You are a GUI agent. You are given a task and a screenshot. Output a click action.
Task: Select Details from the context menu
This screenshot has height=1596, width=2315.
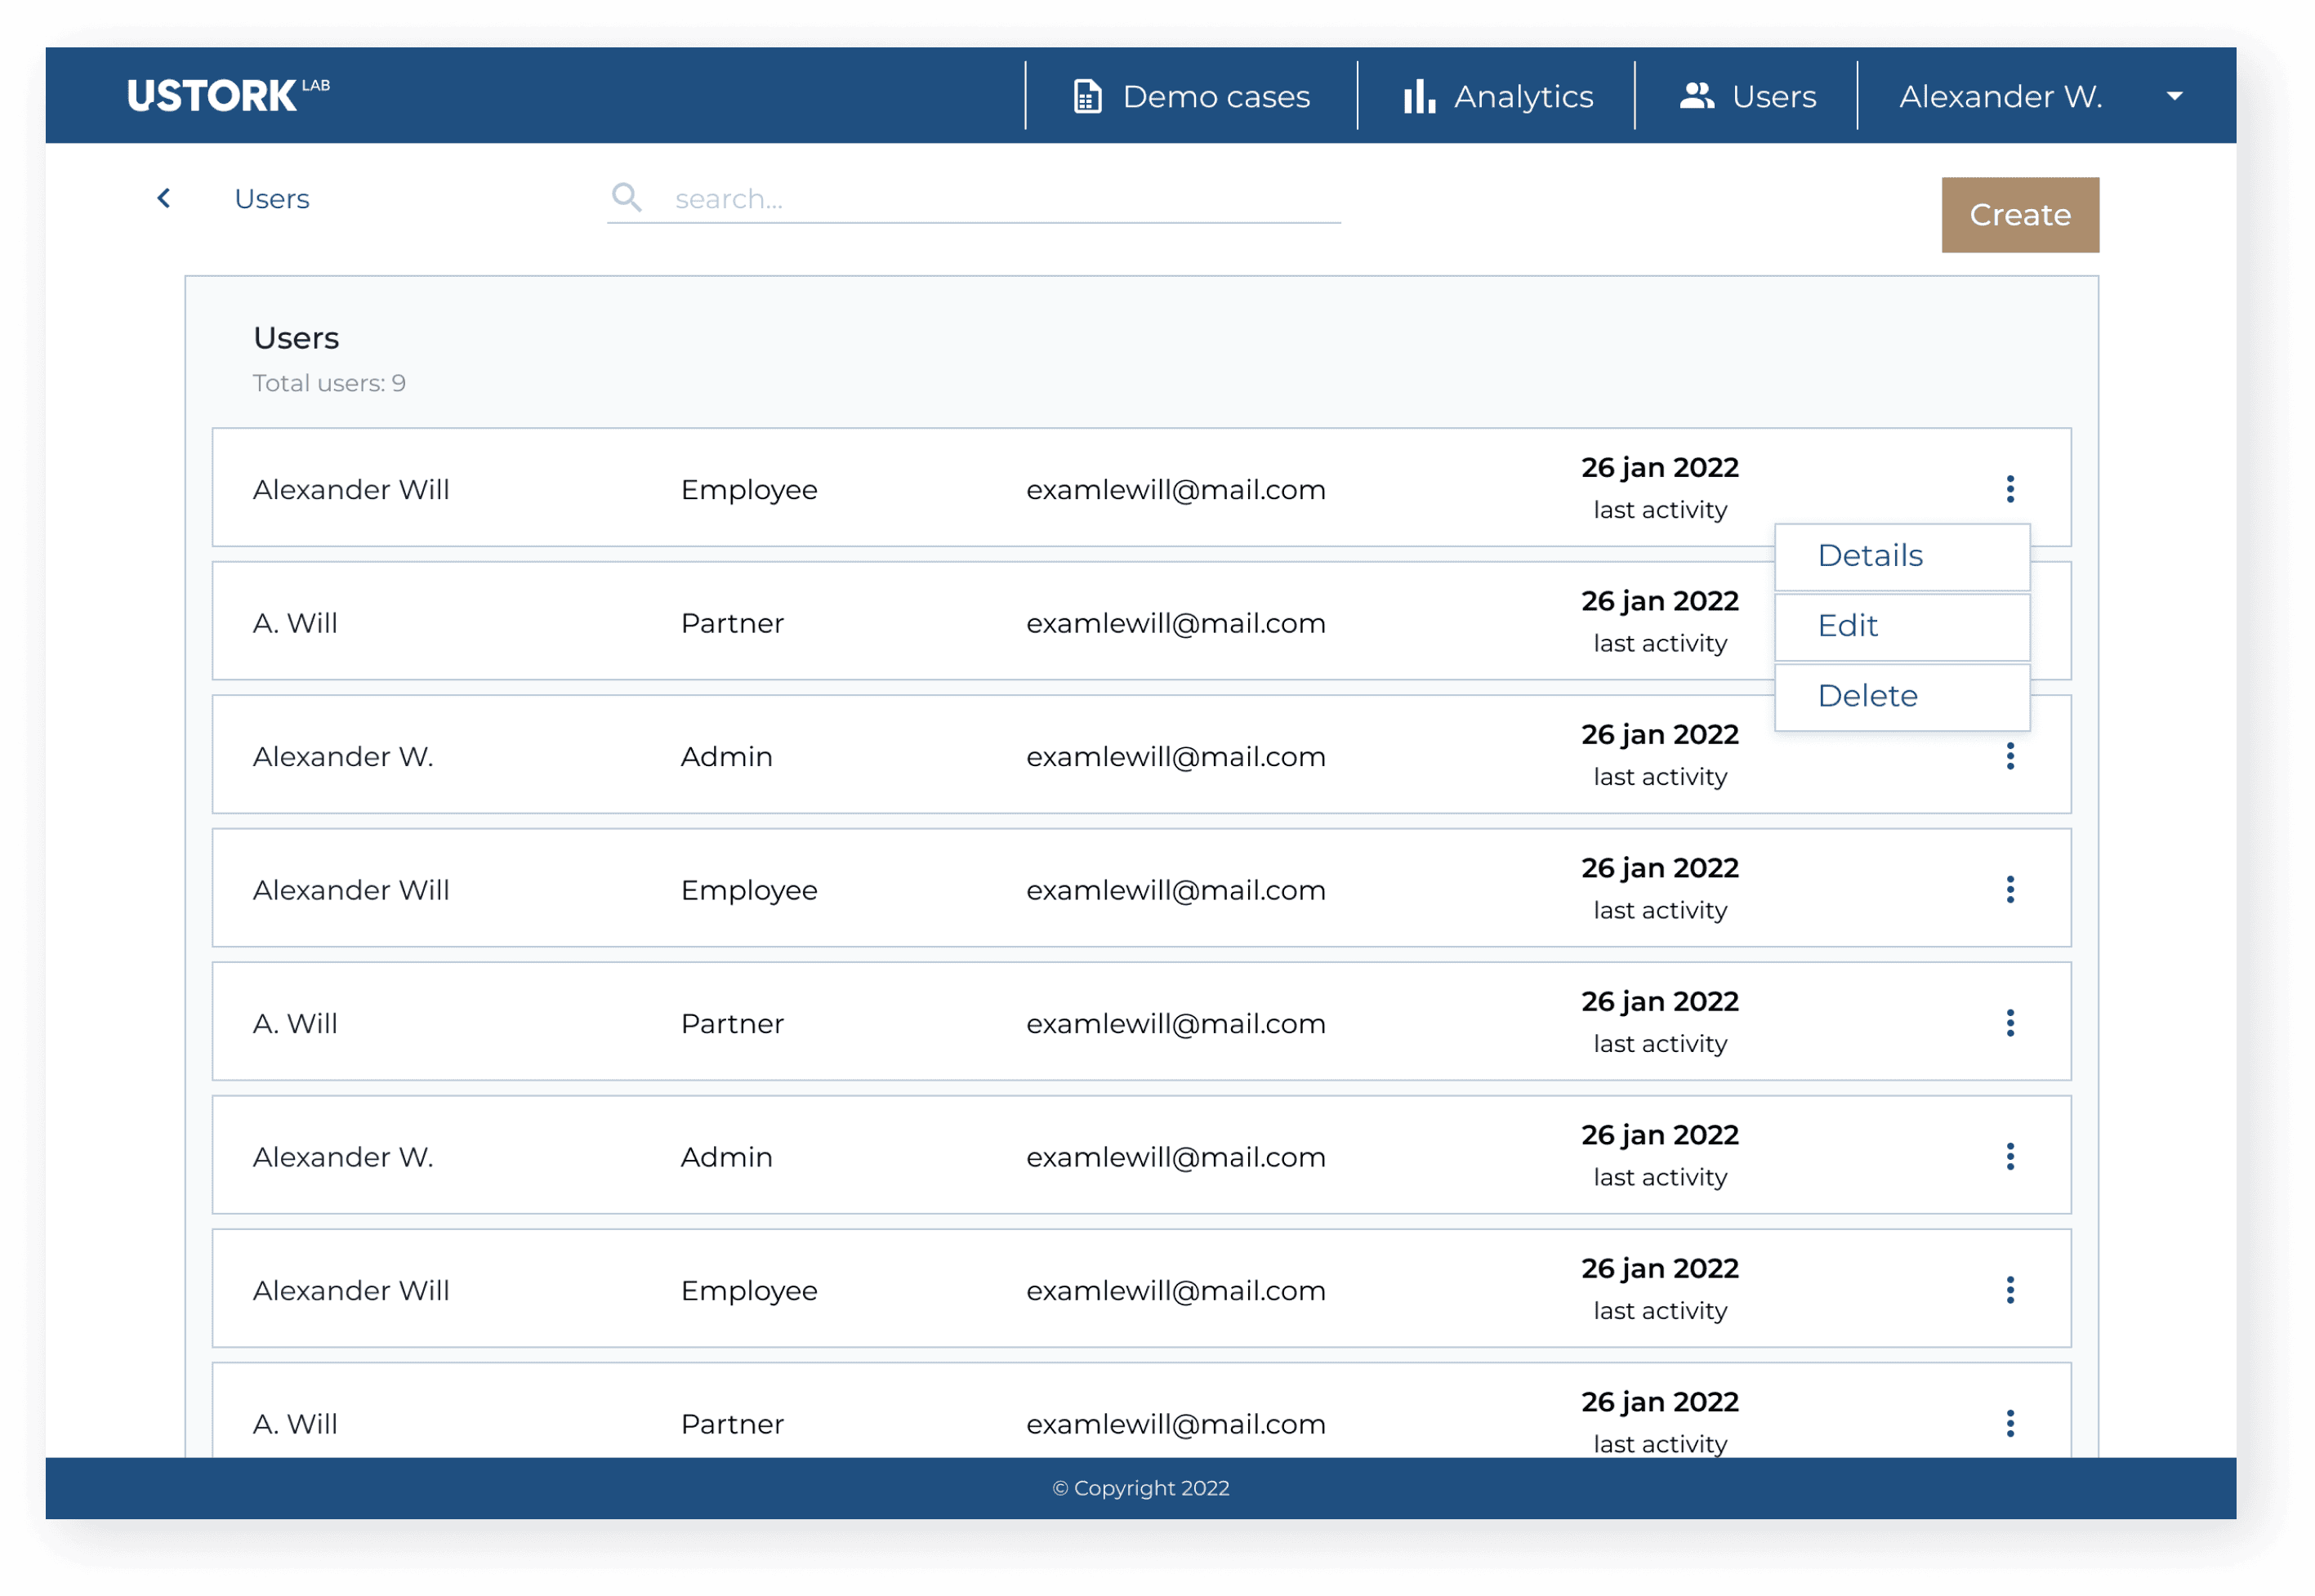pos(1869,555)
